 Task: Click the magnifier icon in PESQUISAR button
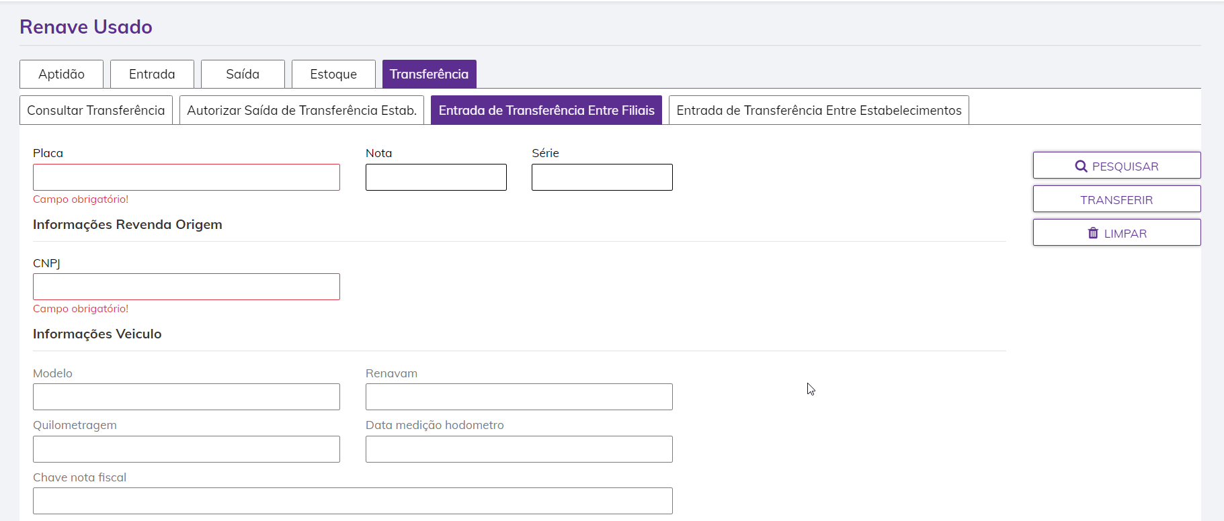pyautogui.click(x=1081, y=167)
